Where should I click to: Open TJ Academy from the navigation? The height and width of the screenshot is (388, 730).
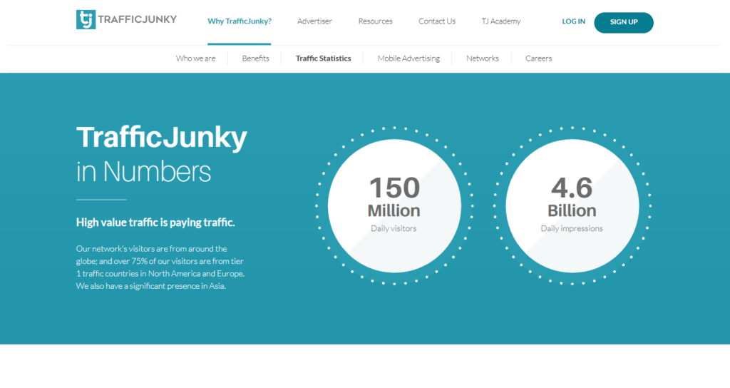(501, 21)
